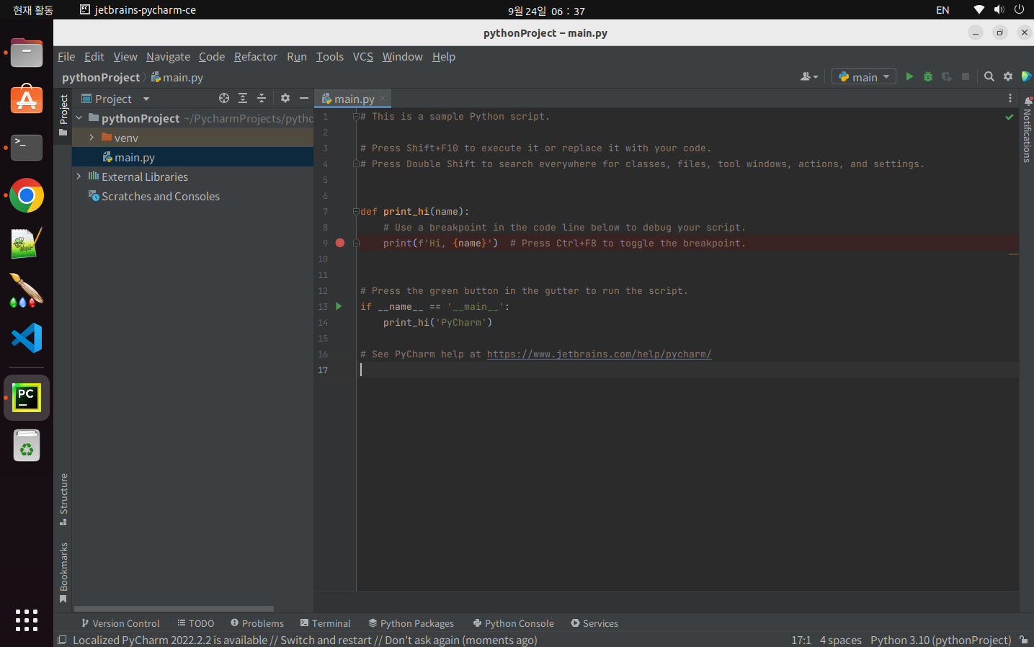This screenshot has width=1034, height=647.
Task: Open the VCS menu
Action: pos(363,56)
